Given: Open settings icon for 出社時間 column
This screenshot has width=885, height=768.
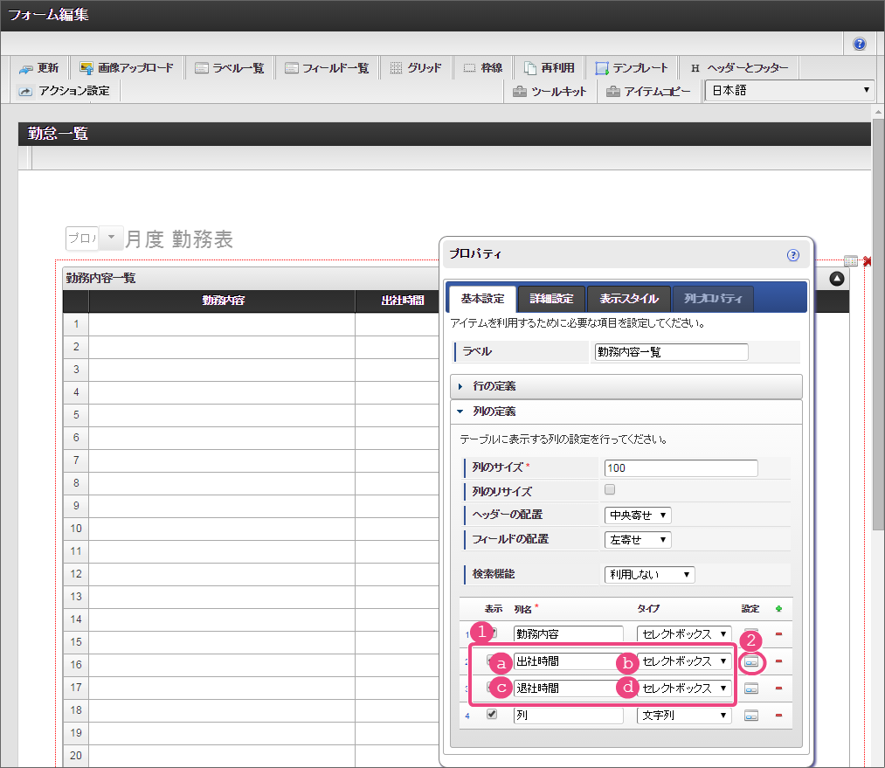Looking at the screenshot, I should point(751,662).
